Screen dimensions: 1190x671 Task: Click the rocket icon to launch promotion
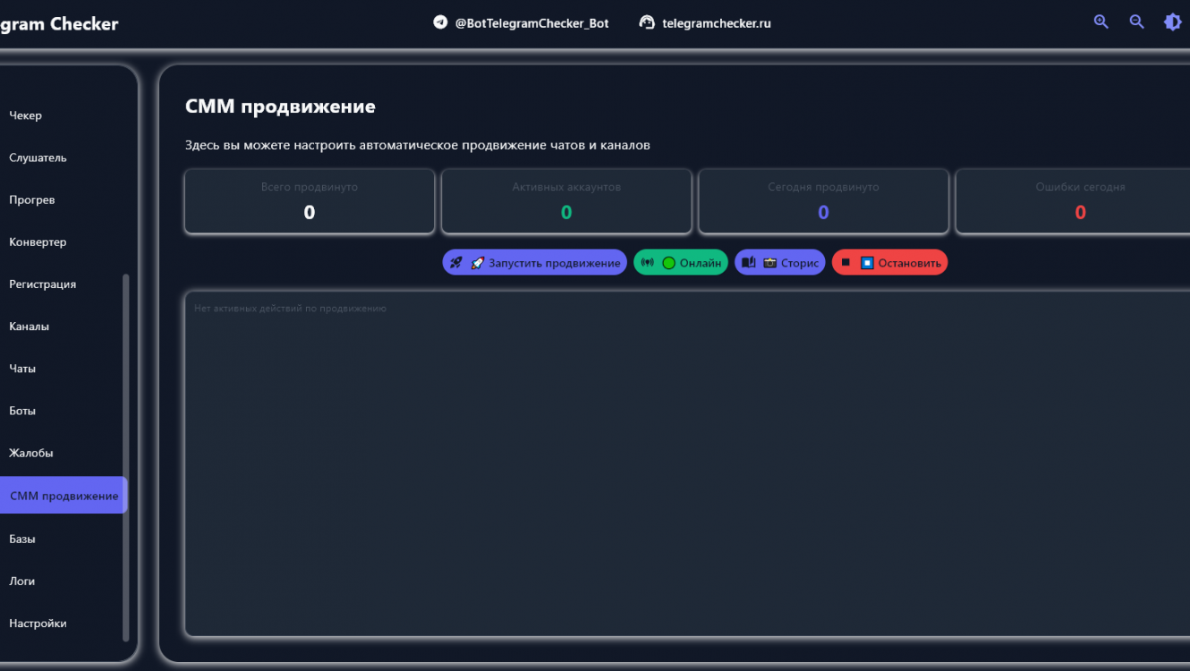coord(456,262)
